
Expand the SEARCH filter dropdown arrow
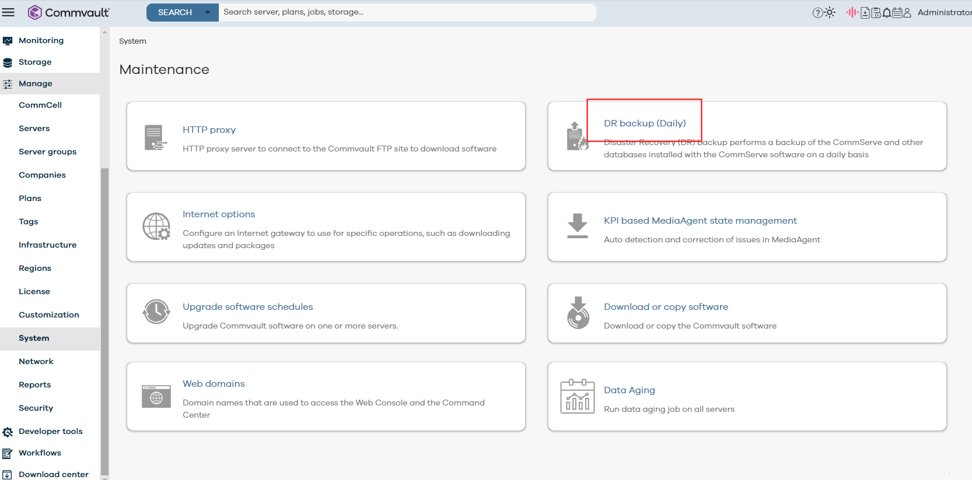pyautogui.click(x=207, y=12)
